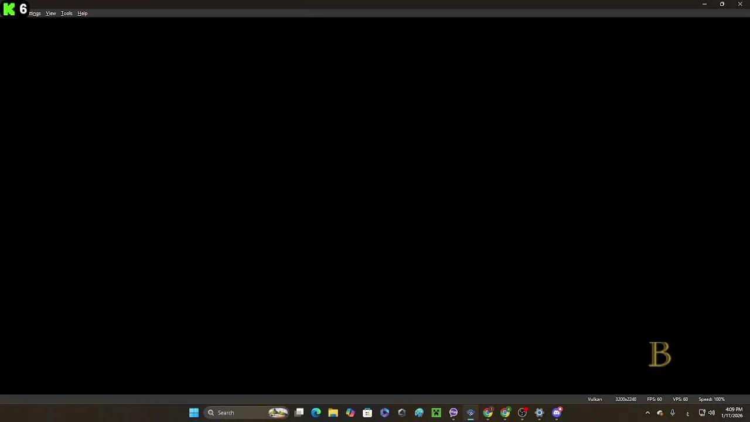Open Copilot from the taskbar
The height and width of the screenshot is (422, 750).
tap(350, 413)
